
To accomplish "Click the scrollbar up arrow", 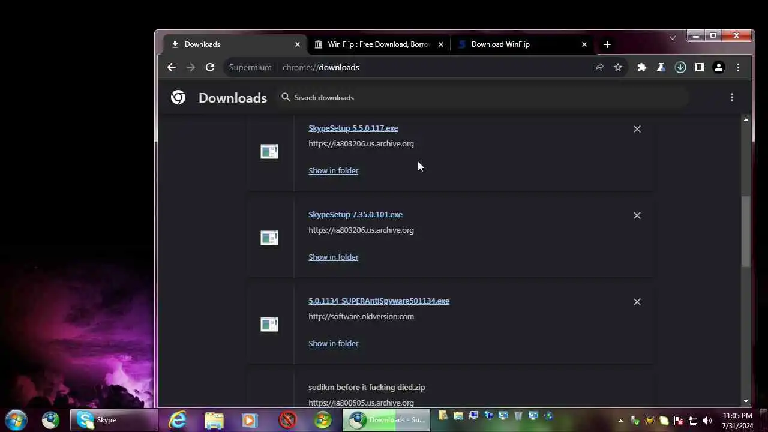I will point(746,119).
